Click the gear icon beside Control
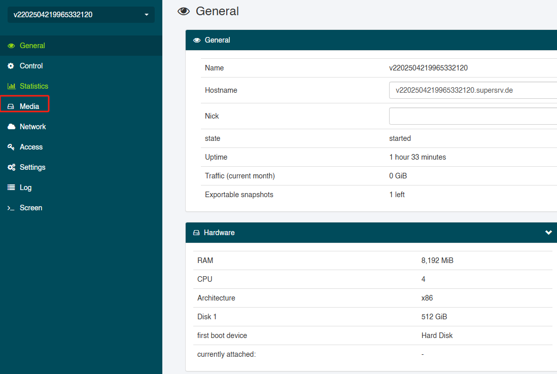557x374 pixels. 11,66
